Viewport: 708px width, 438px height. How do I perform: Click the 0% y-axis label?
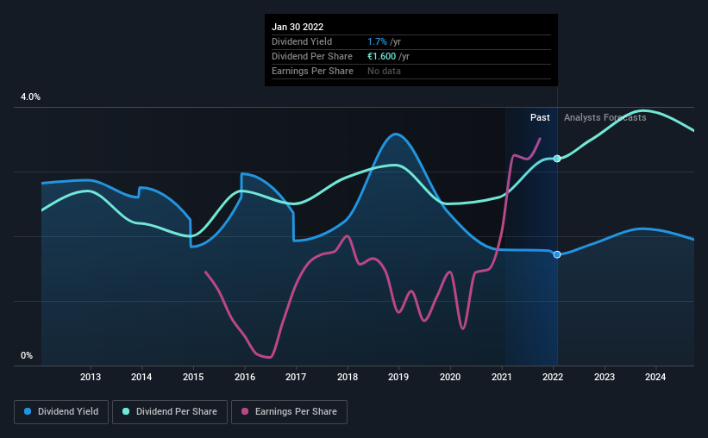(27, 356)
